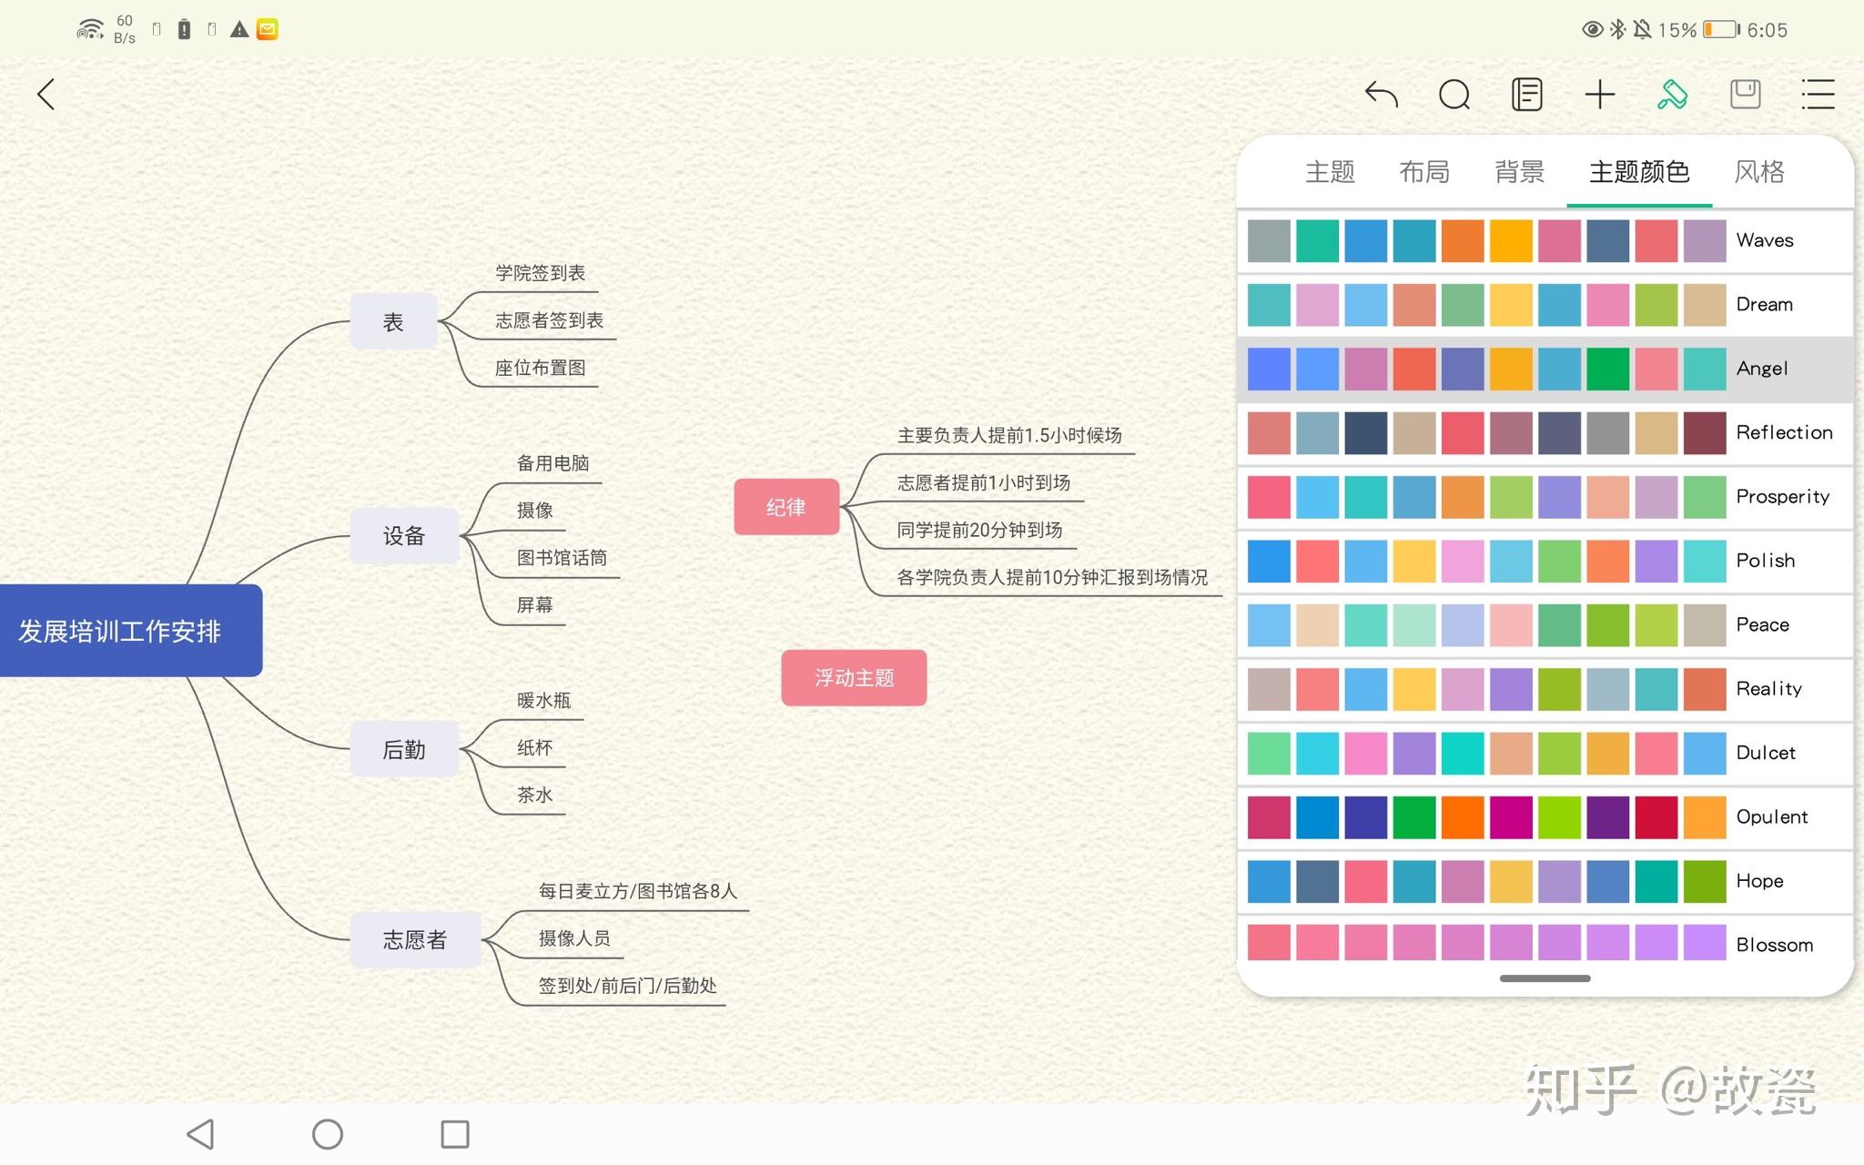Image resolution: width=1864 pixels, height=1165 pixels.
Task: Click the 暖水瓶 leaf
Action: click(543, 701)
